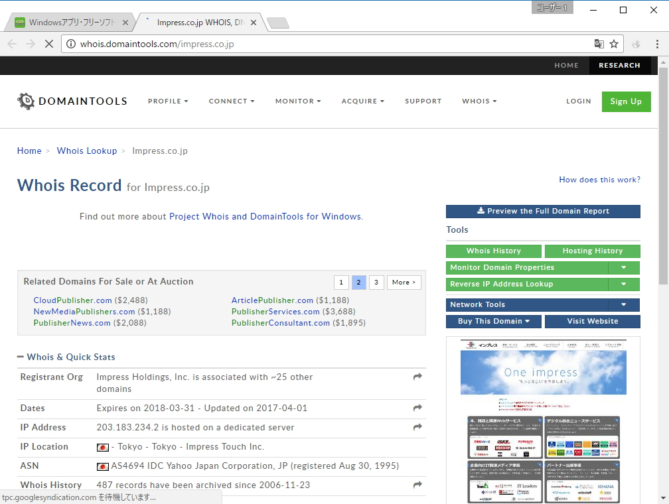
Task: Open the MONITOR navigation menu
Action: point(298,101)
